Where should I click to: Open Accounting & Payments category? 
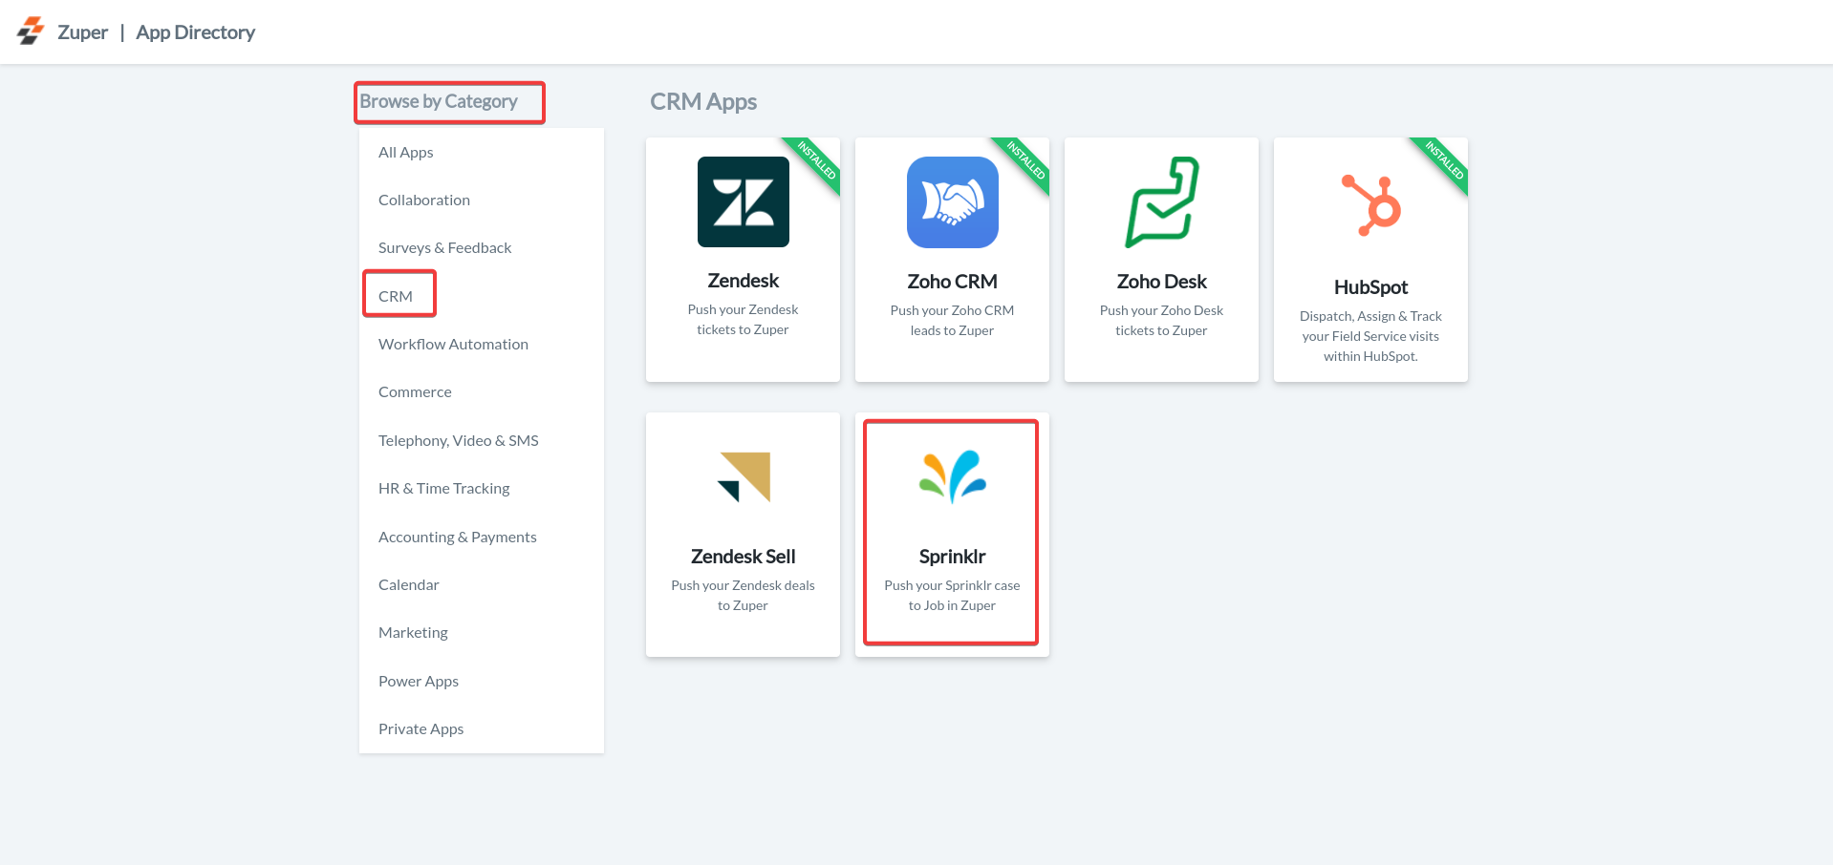458,538
